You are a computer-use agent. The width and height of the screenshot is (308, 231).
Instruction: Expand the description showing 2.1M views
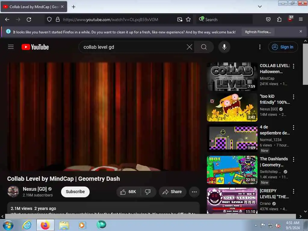coord(103,208)
